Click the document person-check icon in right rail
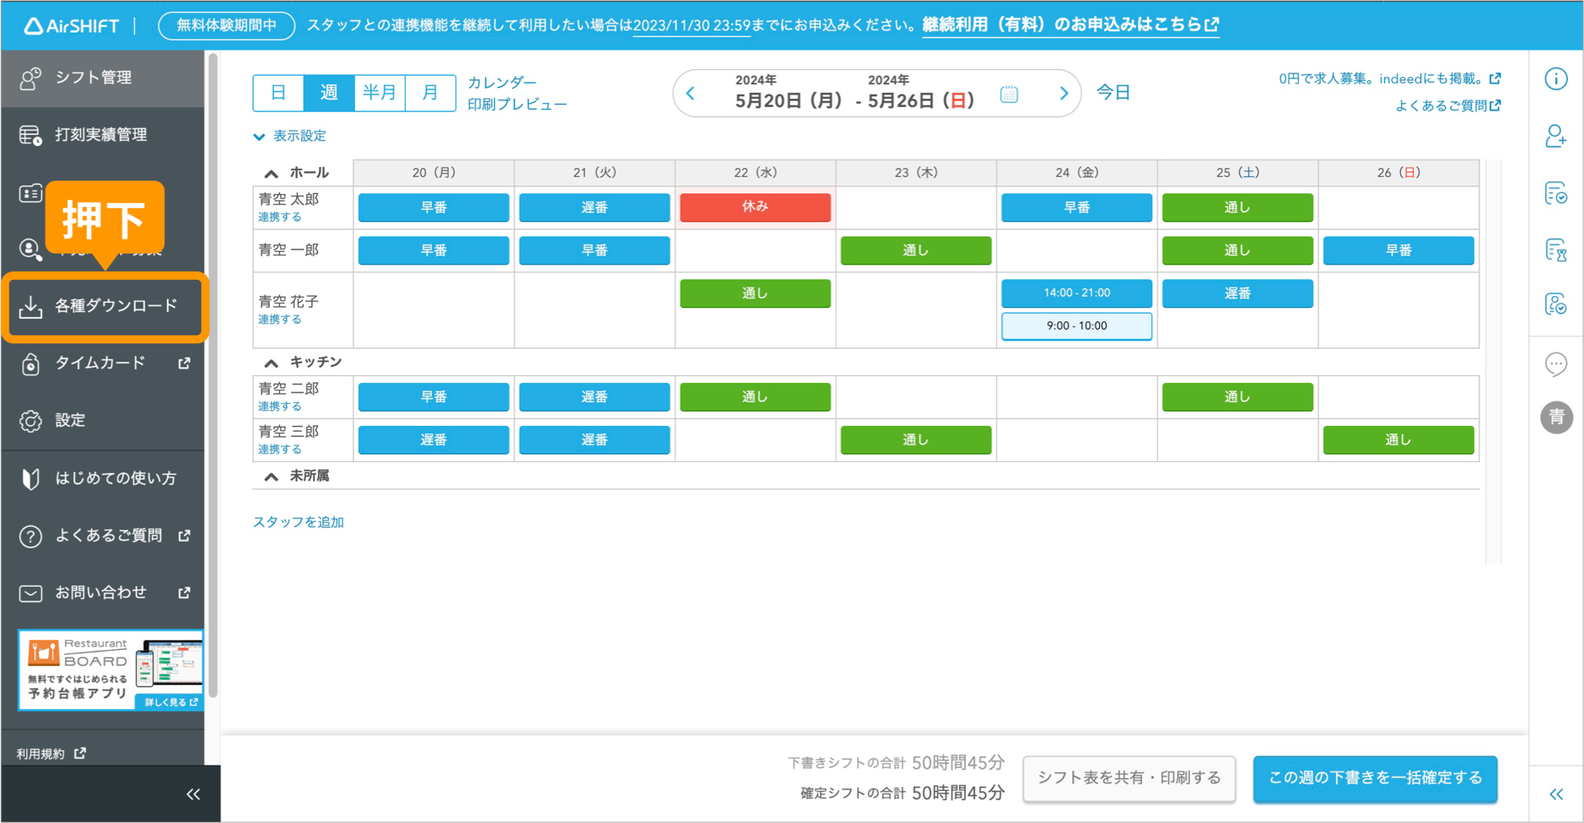1584x823 pixels. coord(1556,304)
